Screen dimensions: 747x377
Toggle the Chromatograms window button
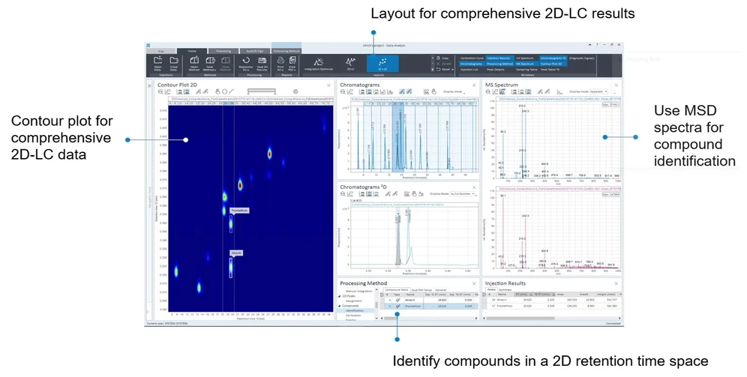click(471, 64)
